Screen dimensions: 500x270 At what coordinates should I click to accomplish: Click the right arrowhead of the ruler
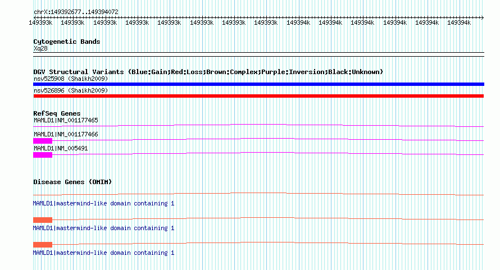pos(482,17)
